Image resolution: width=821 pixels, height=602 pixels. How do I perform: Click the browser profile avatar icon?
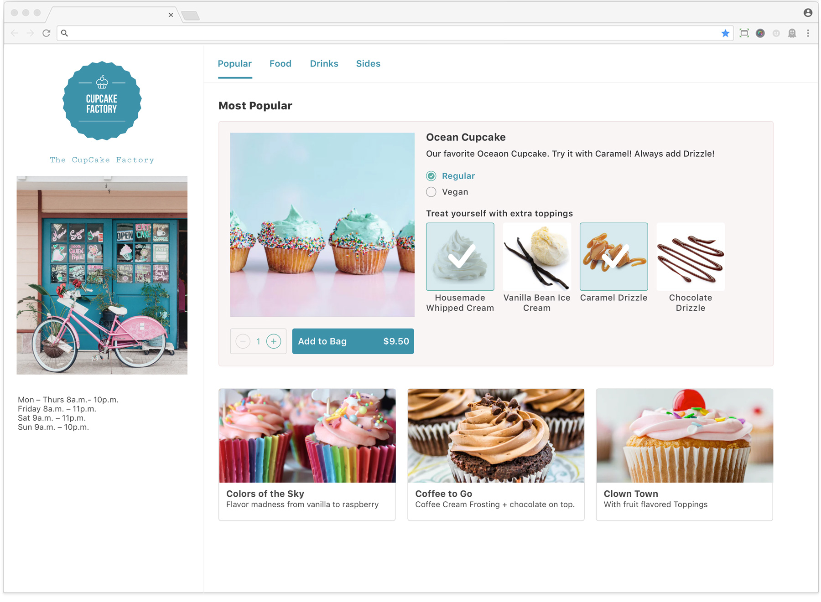click(x=808, y=13)
